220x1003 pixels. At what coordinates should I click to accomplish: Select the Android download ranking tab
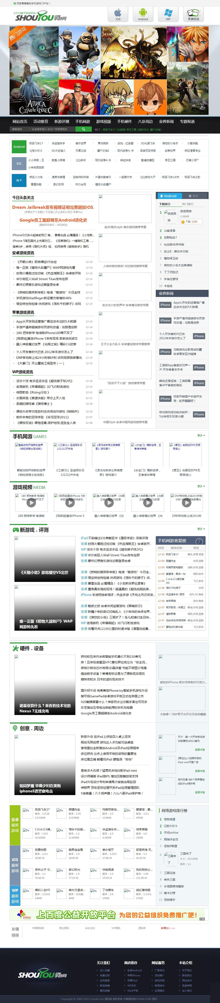[x=169, y=196]
